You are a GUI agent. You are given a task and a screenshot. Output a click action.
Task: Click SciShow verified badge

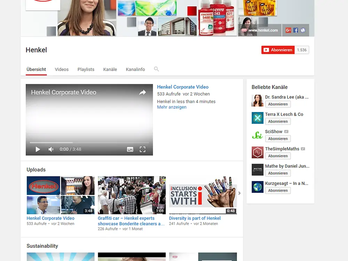(286, 132)
